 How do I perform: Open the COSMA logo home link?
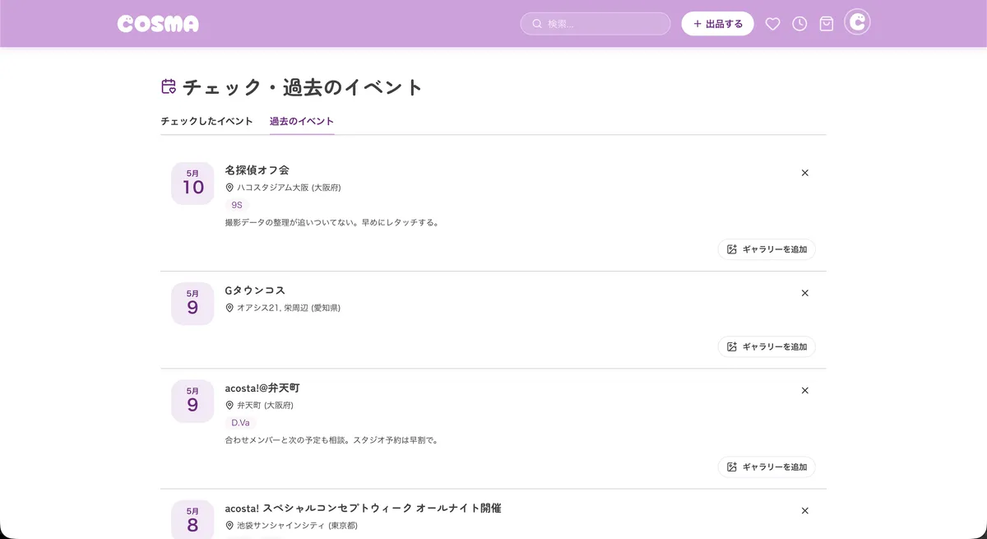[x=158, y=24]
